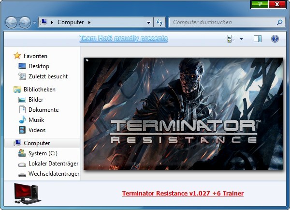The height and width of the screenshot is (210, 290).
Task: Open the System (C:) drive
Action: [x=43, y=153]
